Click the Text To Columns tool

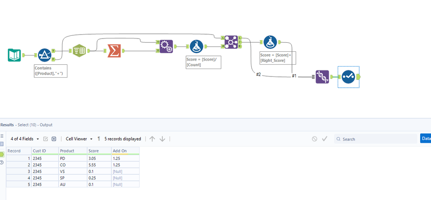[x=79, y=51]
